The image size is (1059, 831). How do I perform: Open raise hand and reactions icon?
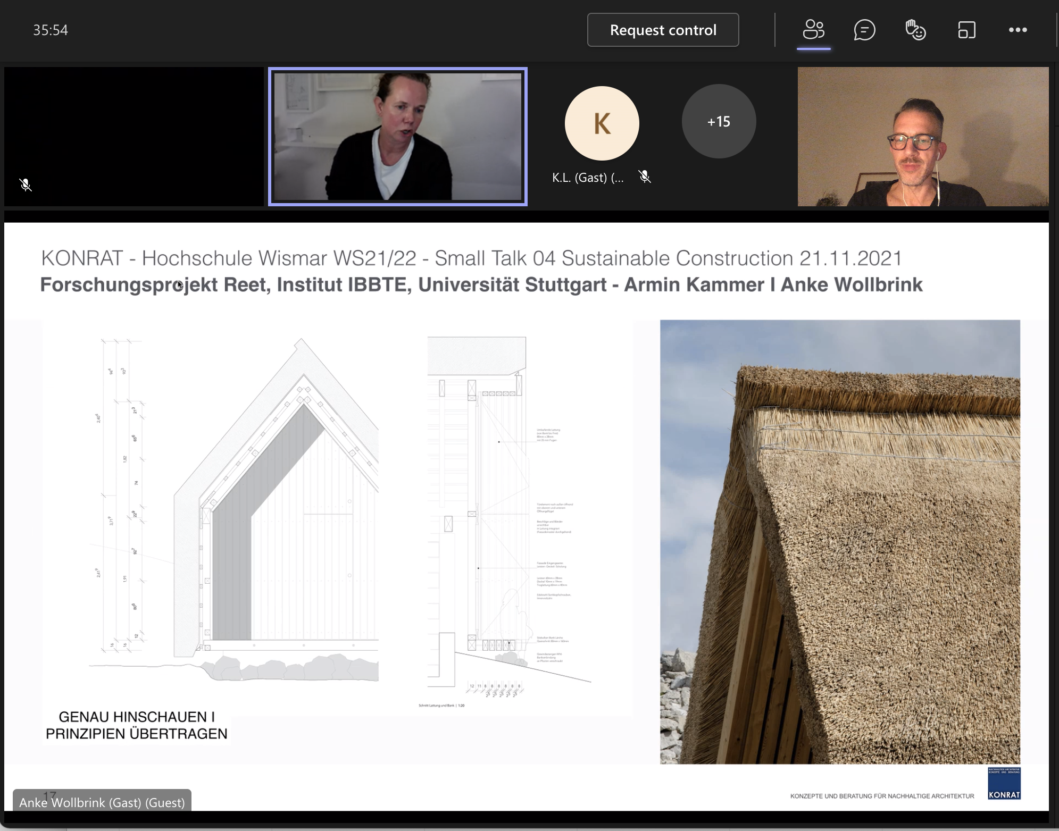click(x=915, y=30)
